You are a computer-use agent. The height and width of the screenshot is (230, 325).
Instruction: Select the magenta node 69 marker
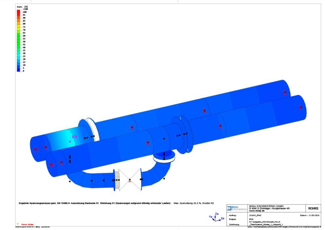tap(70, 142)
